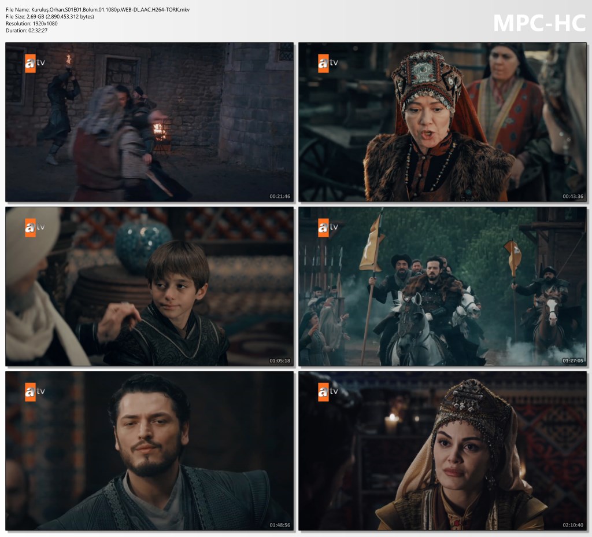Click the atv logo on the last thumbnail at 02:10:40
This screenshot has width=592, height=537.
click(327, 392)
